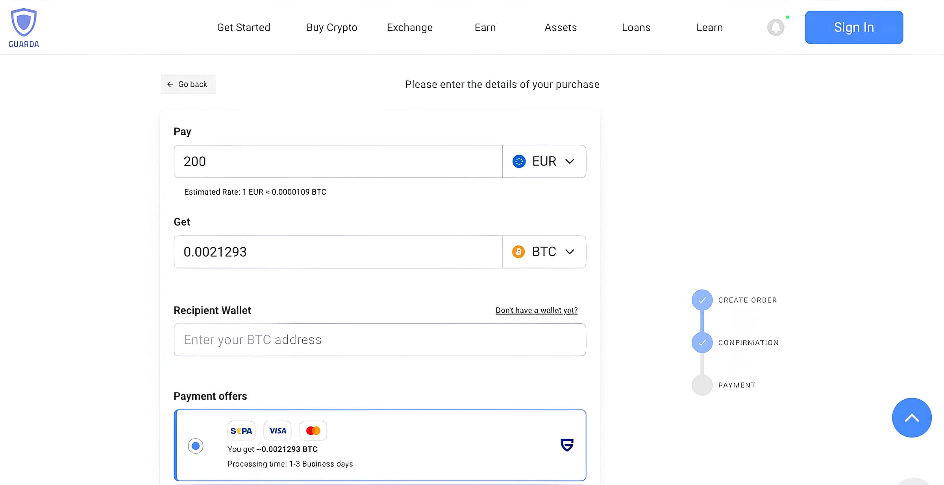
Task: Click the Go back button
Action: click(188, 84)
